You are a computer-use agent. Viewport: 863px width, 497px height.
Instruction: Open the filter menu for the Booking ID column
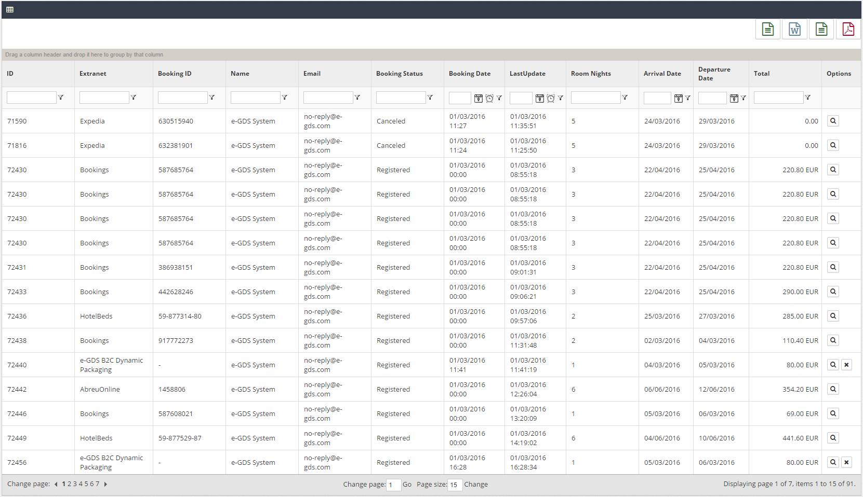(x=212, y=98)
